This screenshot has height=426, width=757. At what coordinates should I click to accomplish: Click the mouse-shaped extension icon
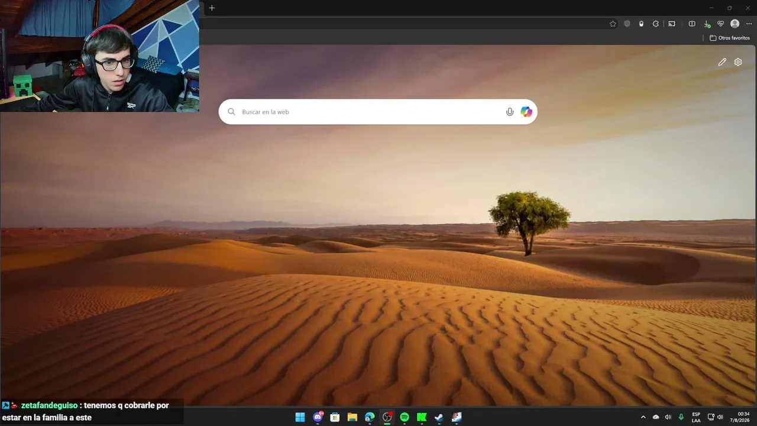tap(641, 24)
